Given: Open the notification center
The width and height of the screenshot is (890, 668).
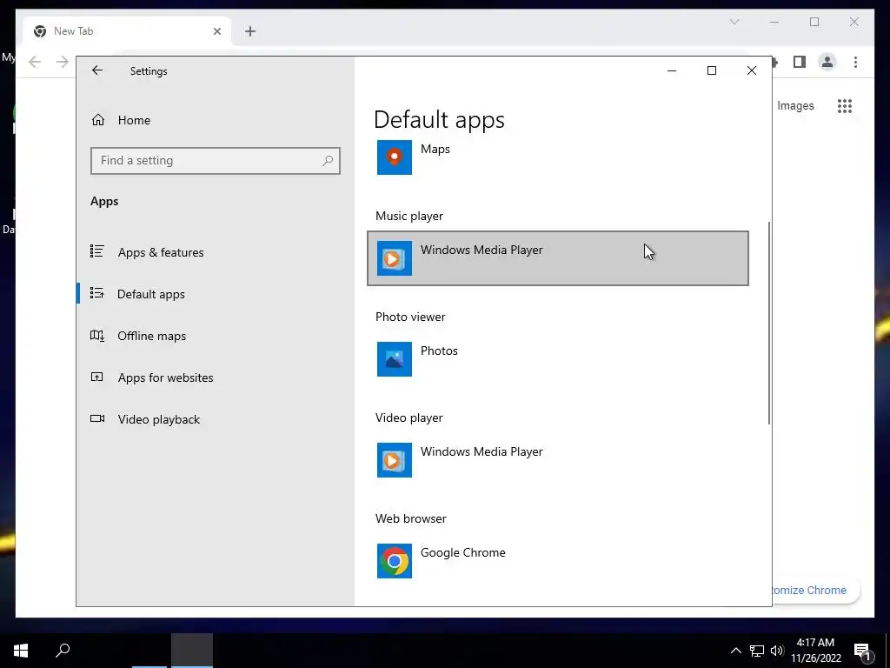Looking at the screenshot, I should [863, 651].
